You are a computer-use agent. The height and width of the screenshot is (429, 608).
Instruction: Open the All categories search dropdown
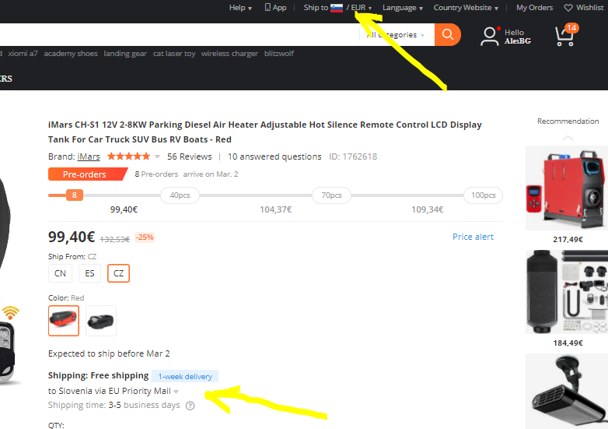pos(395,35)
